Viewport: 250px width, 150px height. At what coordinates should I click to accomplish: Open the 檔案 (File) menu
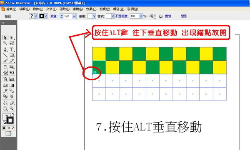pos(11,9)
